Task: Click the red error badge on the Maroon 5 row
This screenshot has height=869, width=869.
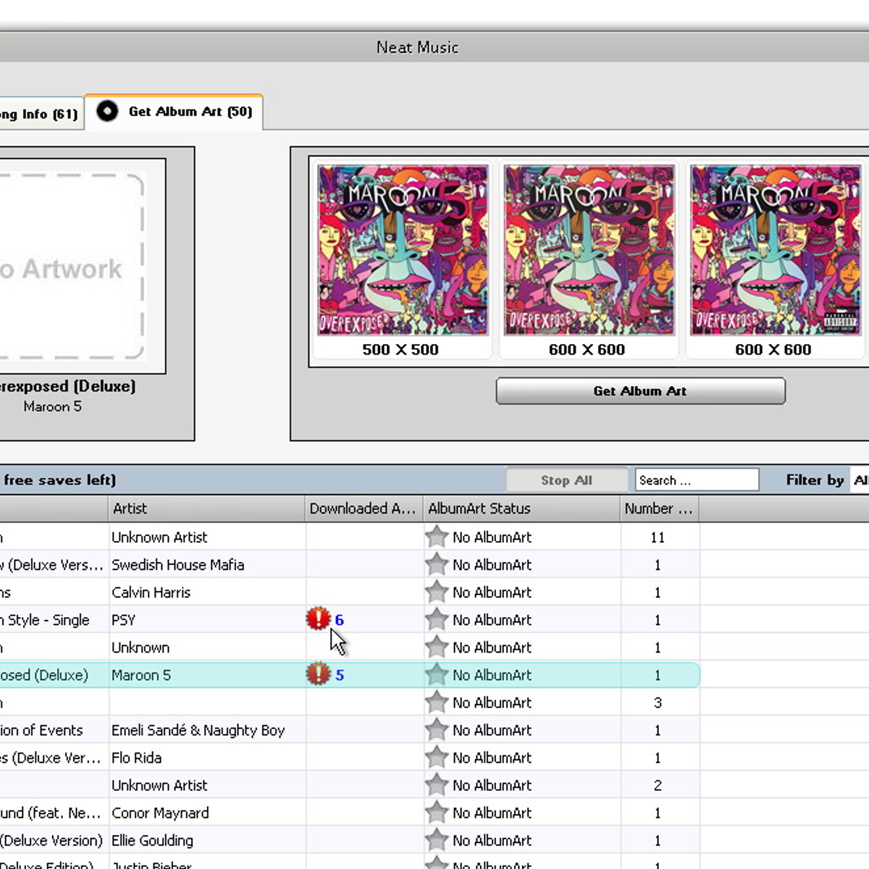Action: tap(319, 674)
